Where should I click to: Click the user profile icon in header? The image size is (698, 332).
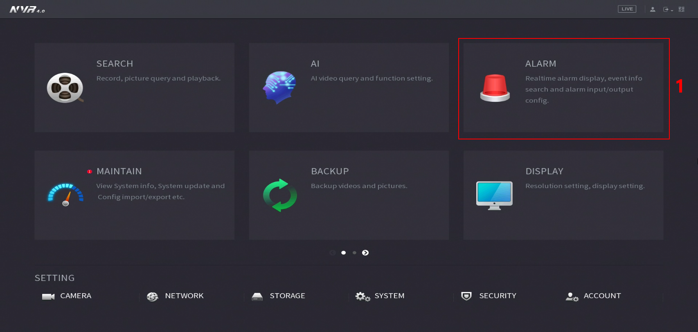coord(653,9)
